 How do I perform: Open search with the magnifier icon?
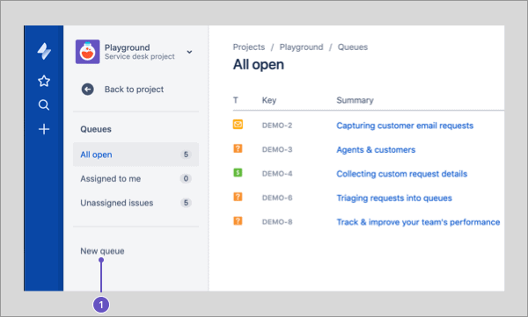click(44, 104)
